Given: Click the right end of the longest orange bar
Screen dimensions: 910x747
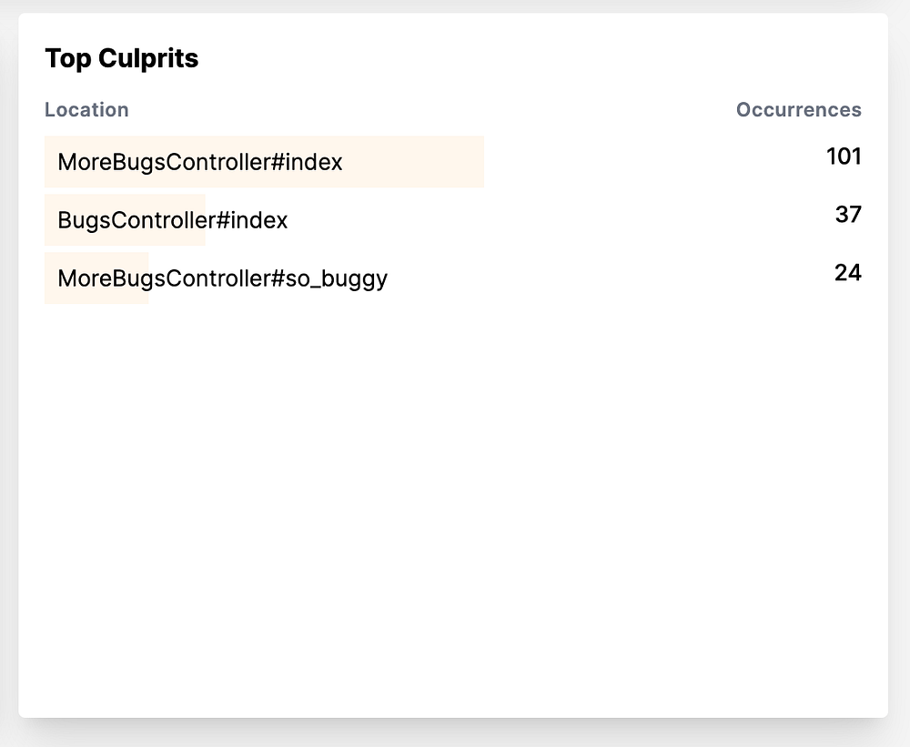Looking at the screenshot, I should 473,163.
